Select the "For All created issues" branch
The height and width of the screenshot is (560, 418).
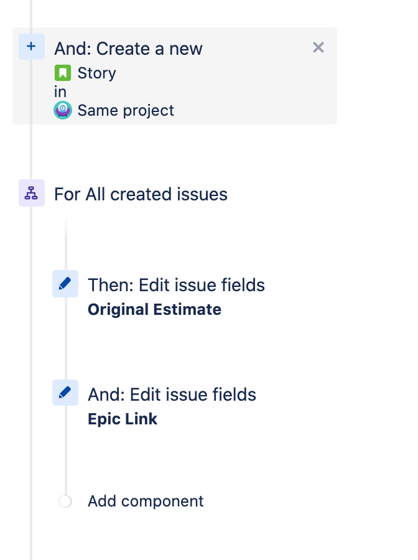click(x=141, y=194)
